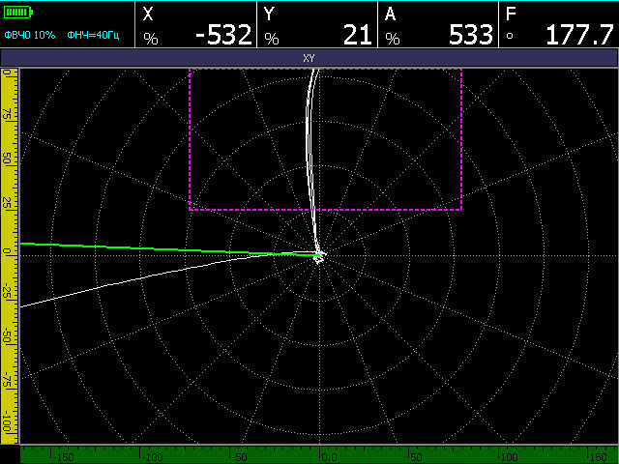Viewport: 619px width, 464px height.
Task: Click the magenta alarm gate bottom-right corner
Action: tap(460, 209)
